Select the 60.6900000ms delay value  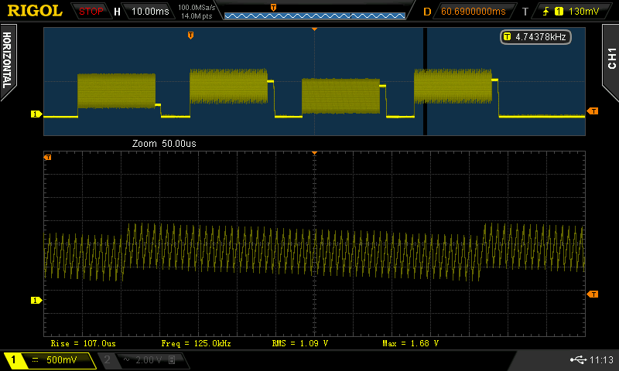[473, 12]
